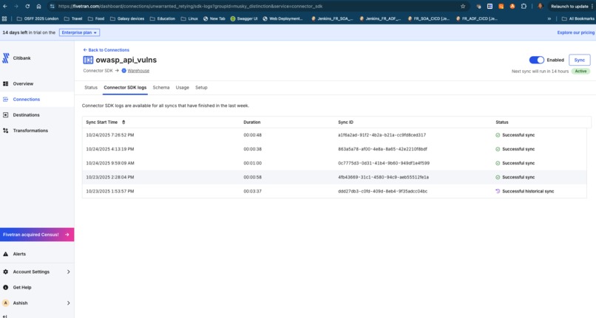Click the Ashish user avatar

[5, 303]
